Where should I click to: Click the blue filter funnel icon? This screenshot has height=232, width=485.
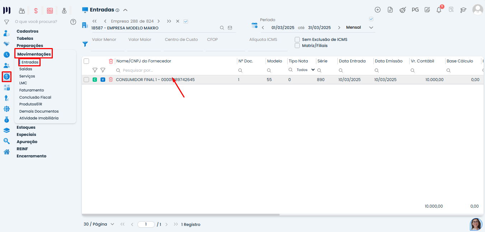85,44
